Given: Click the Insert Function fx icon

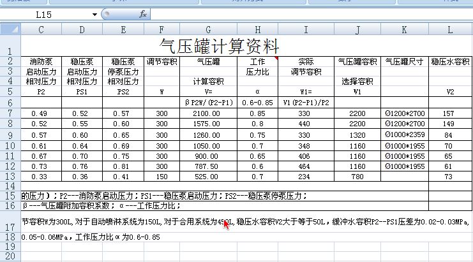Looking at the screenshot, I should tap(143, 13).
